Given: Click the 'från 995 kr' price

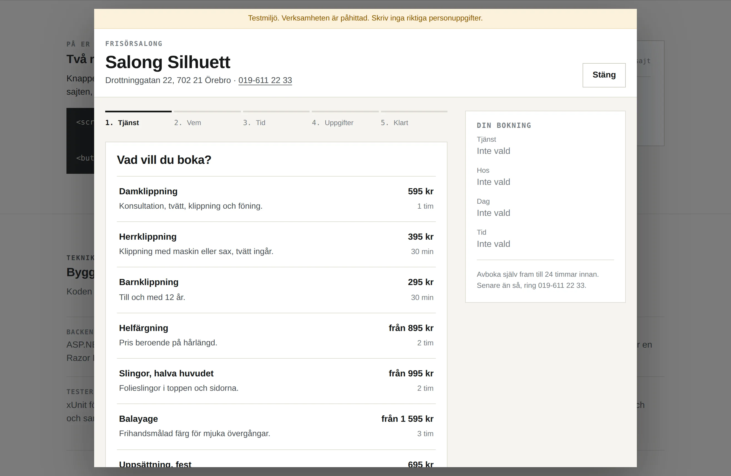Looking at the screenshot, I should click(x=411, y=374).
